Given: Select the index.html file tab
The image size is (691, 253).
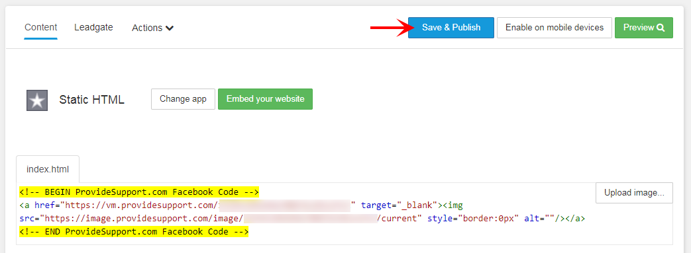Looking at the screenshot, I should (48, 169).
